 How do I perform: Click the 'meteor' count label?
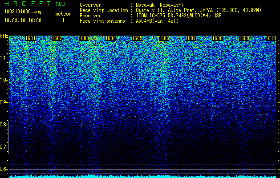(x=63, y=14)
